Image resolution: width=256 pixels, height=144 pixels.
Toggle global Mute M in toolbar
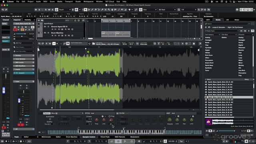coord(36,10)
